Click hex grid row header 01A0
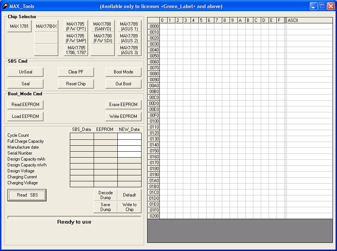This screenshot has width=337, height=251. point(154,181)
